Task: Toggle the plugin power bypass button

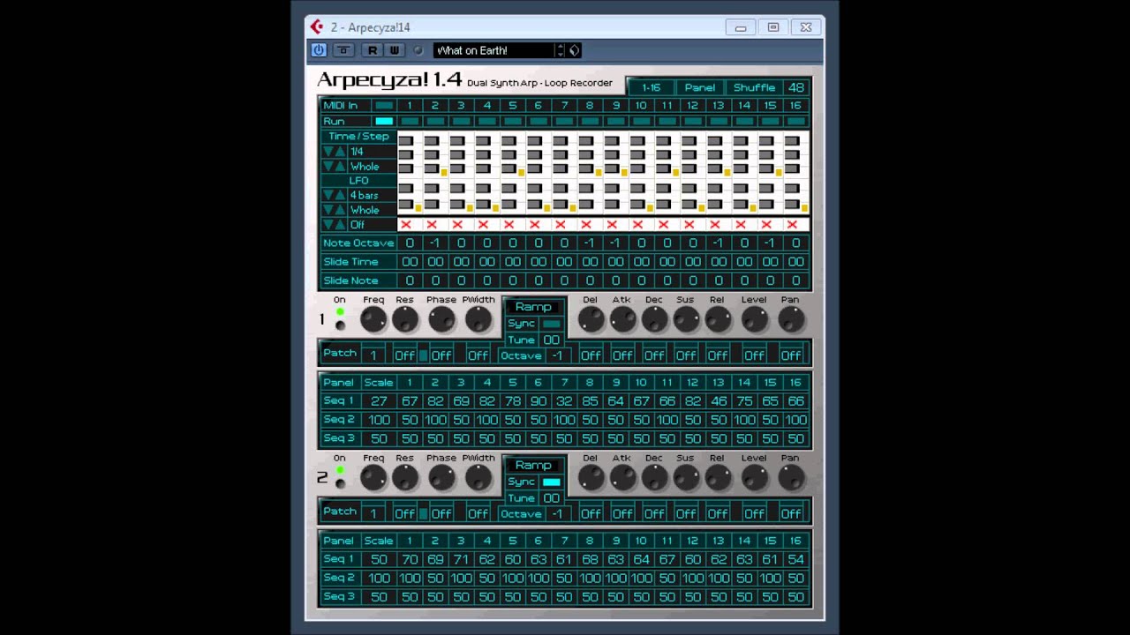Action: pos(319,50)
